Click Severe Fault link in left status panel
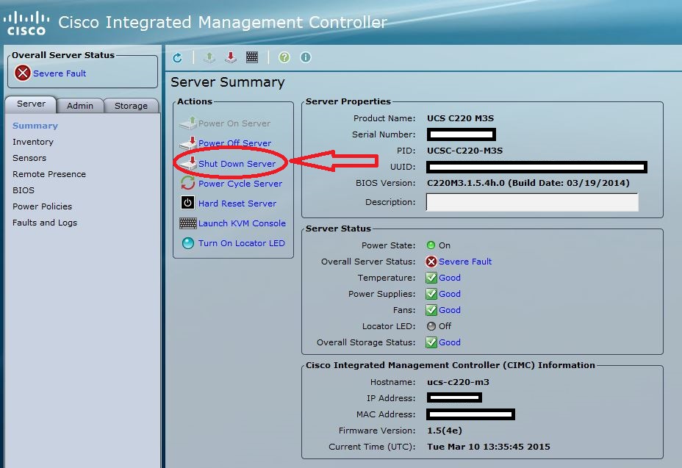The width and height of the screenshot is (682, 468). coord(60,73)
